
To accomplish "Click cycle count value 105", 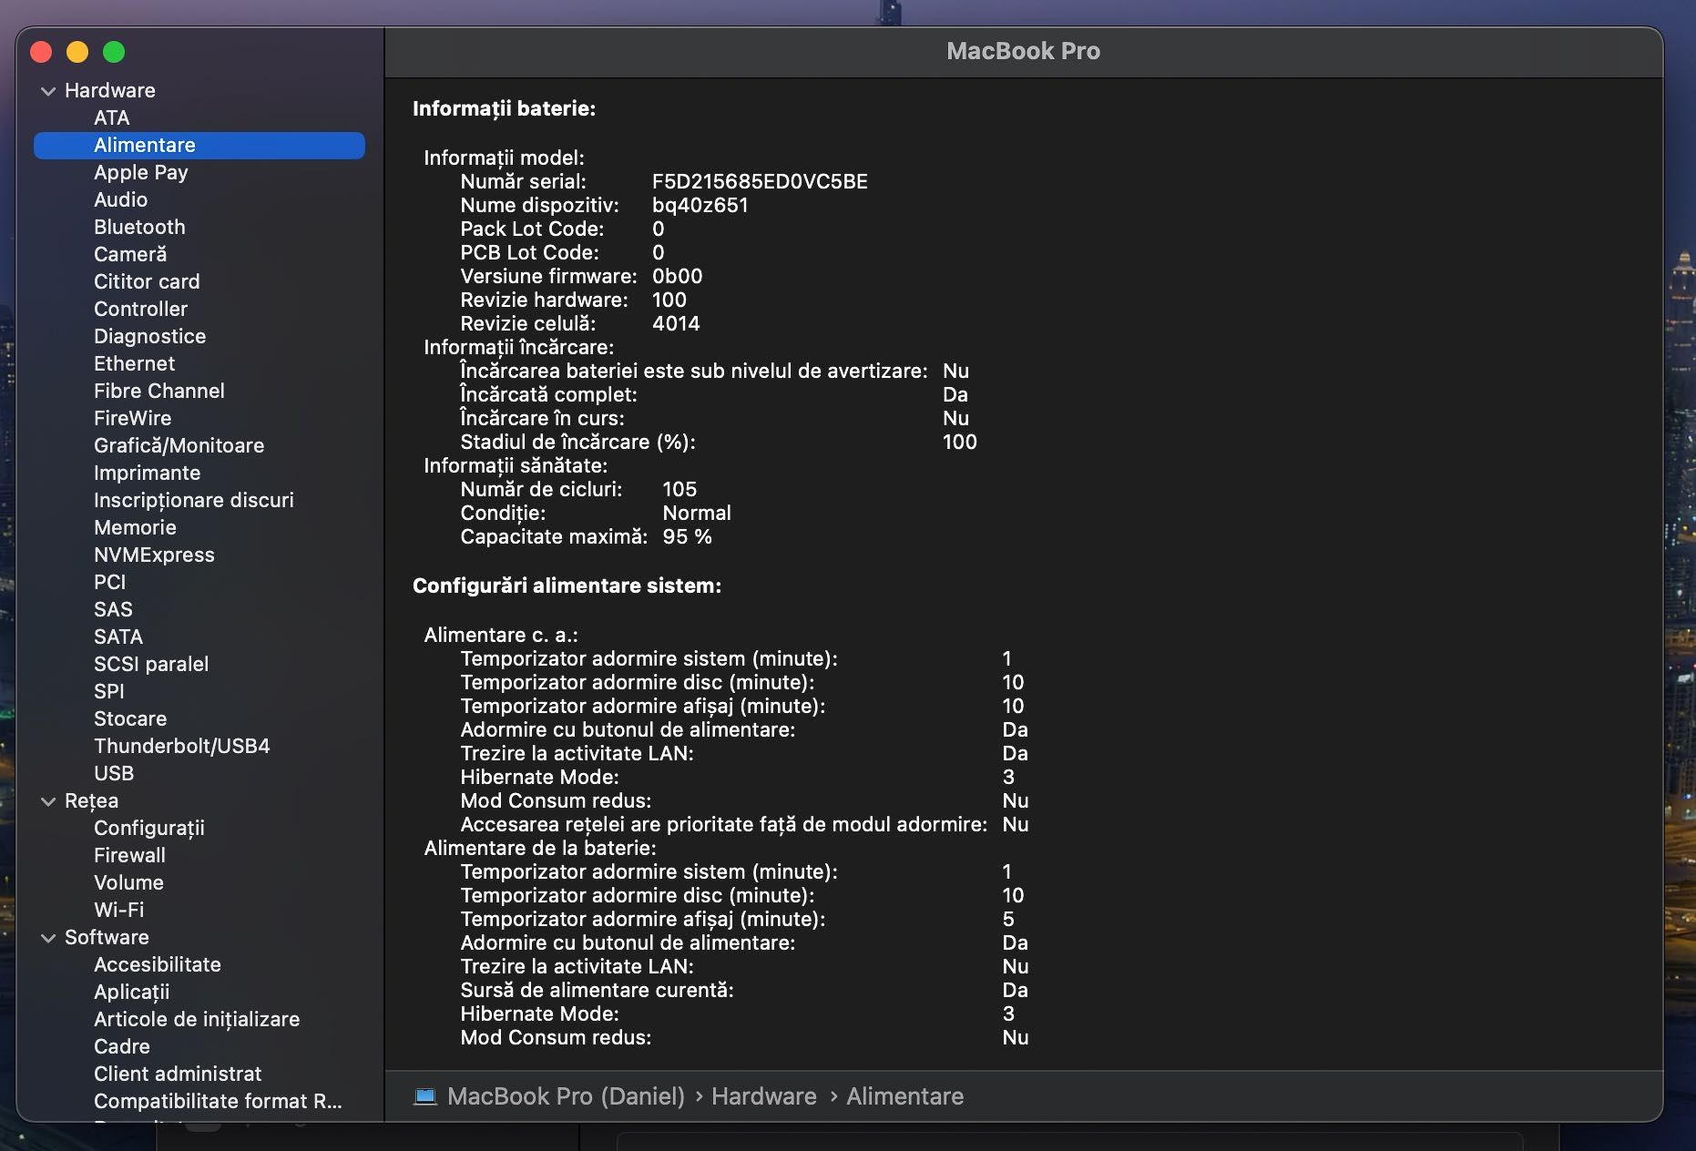I will tap(679, 490).
